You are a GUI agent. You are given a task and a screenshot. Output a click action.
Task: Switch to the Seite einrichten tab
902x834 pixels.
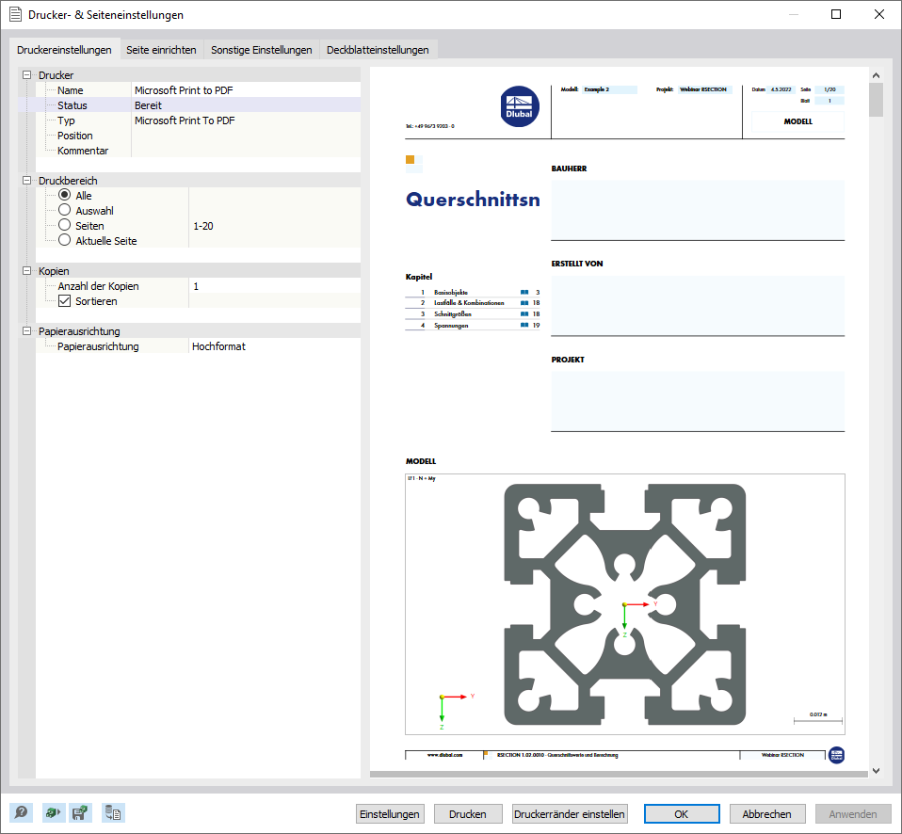[x=161, y=50]
